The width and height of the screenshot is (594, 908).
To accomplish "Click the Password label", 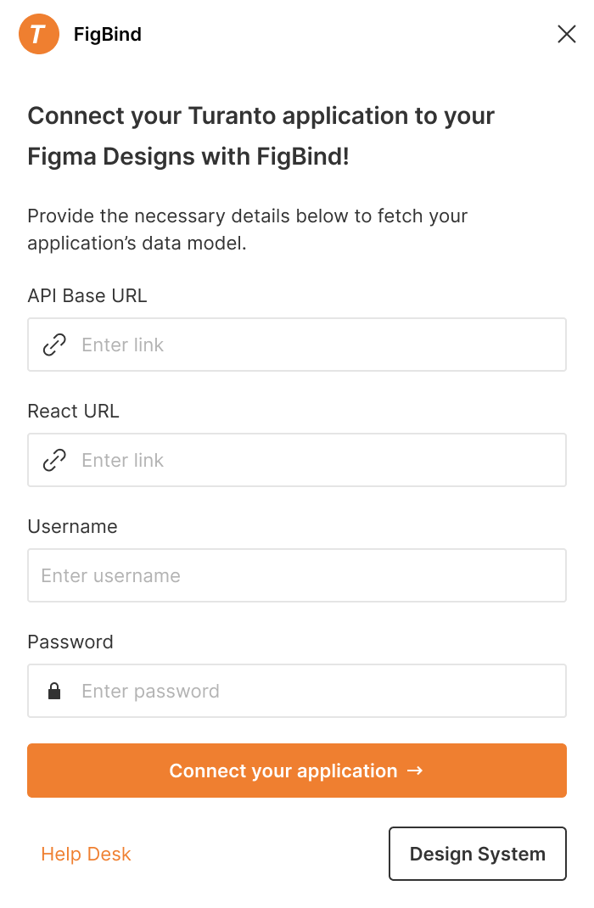I will pos(70,642).
